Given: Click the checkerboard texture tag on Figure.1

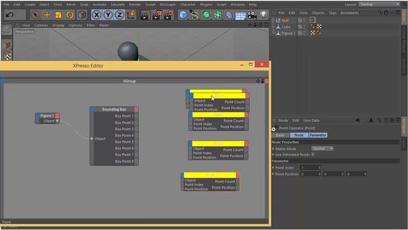Looking at the screenshot, I should (312, 33).
